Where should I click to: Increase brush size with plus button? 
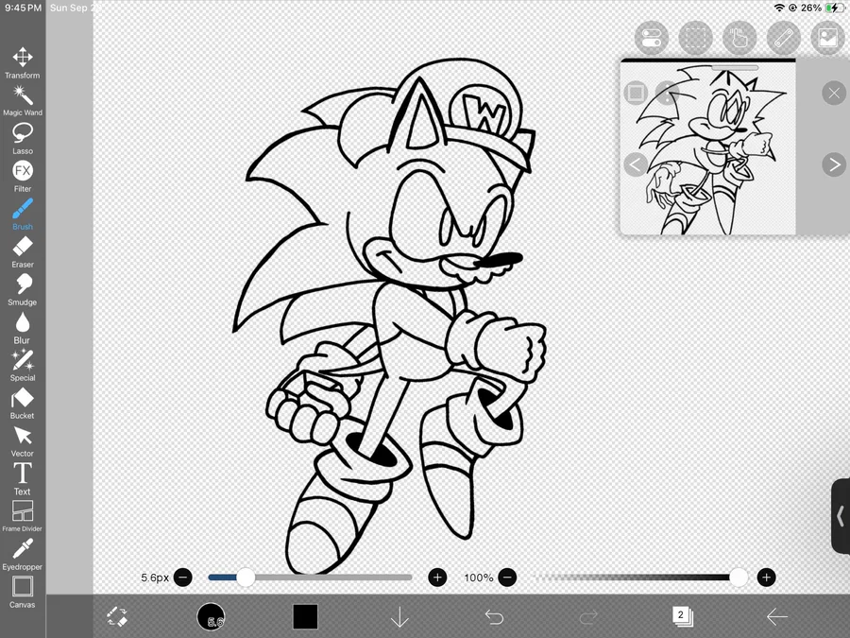click(x=437, y=578)
